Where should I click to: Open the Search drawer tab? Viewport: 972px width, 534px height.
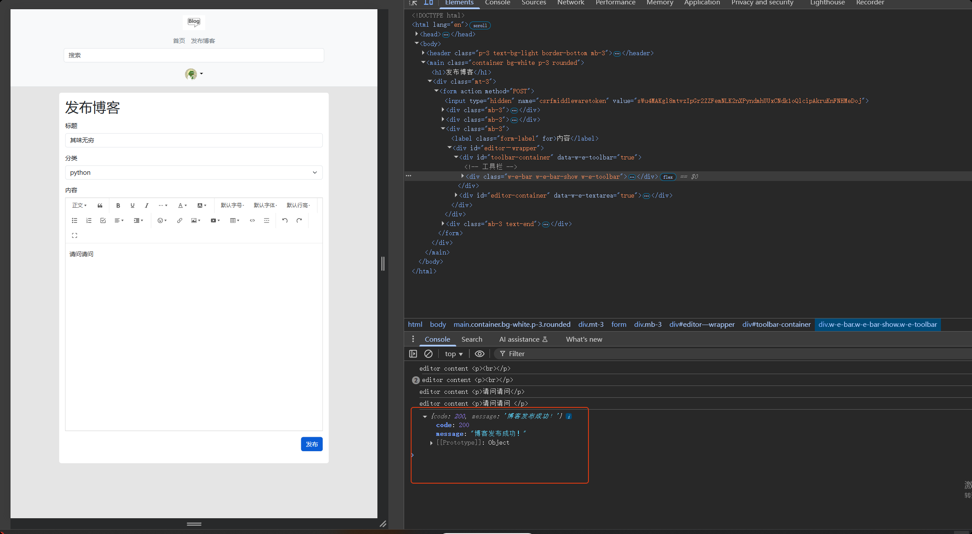tap(472, 339)
